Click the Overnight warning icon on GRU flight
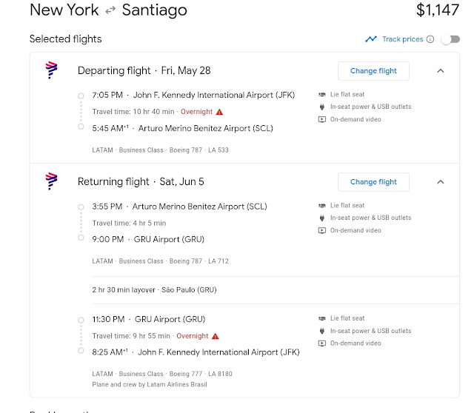474x413 pixels. [x=216, y=336]
